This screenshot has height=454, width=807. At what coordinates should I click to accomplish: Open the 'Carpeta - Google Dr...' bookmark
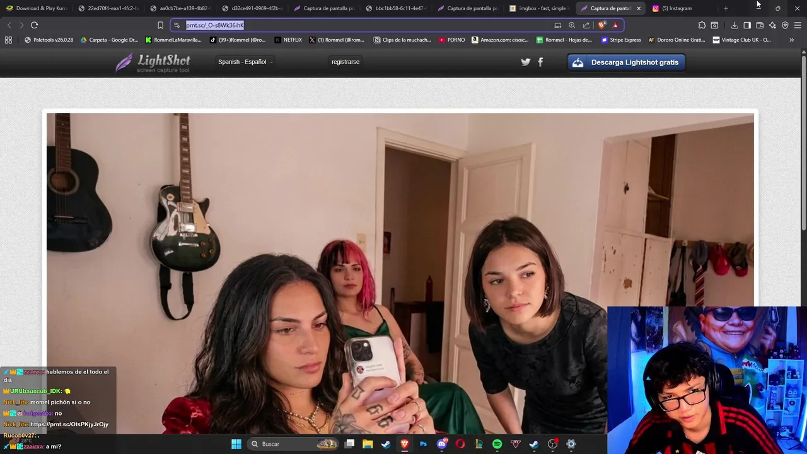108,40
